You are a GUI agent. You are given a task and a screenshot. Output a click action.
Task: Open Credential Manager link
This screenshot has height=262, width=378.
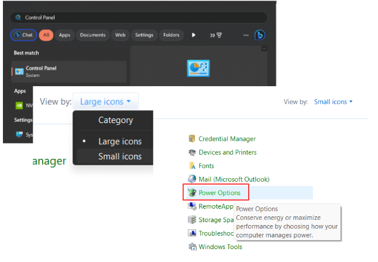(227, 139)
